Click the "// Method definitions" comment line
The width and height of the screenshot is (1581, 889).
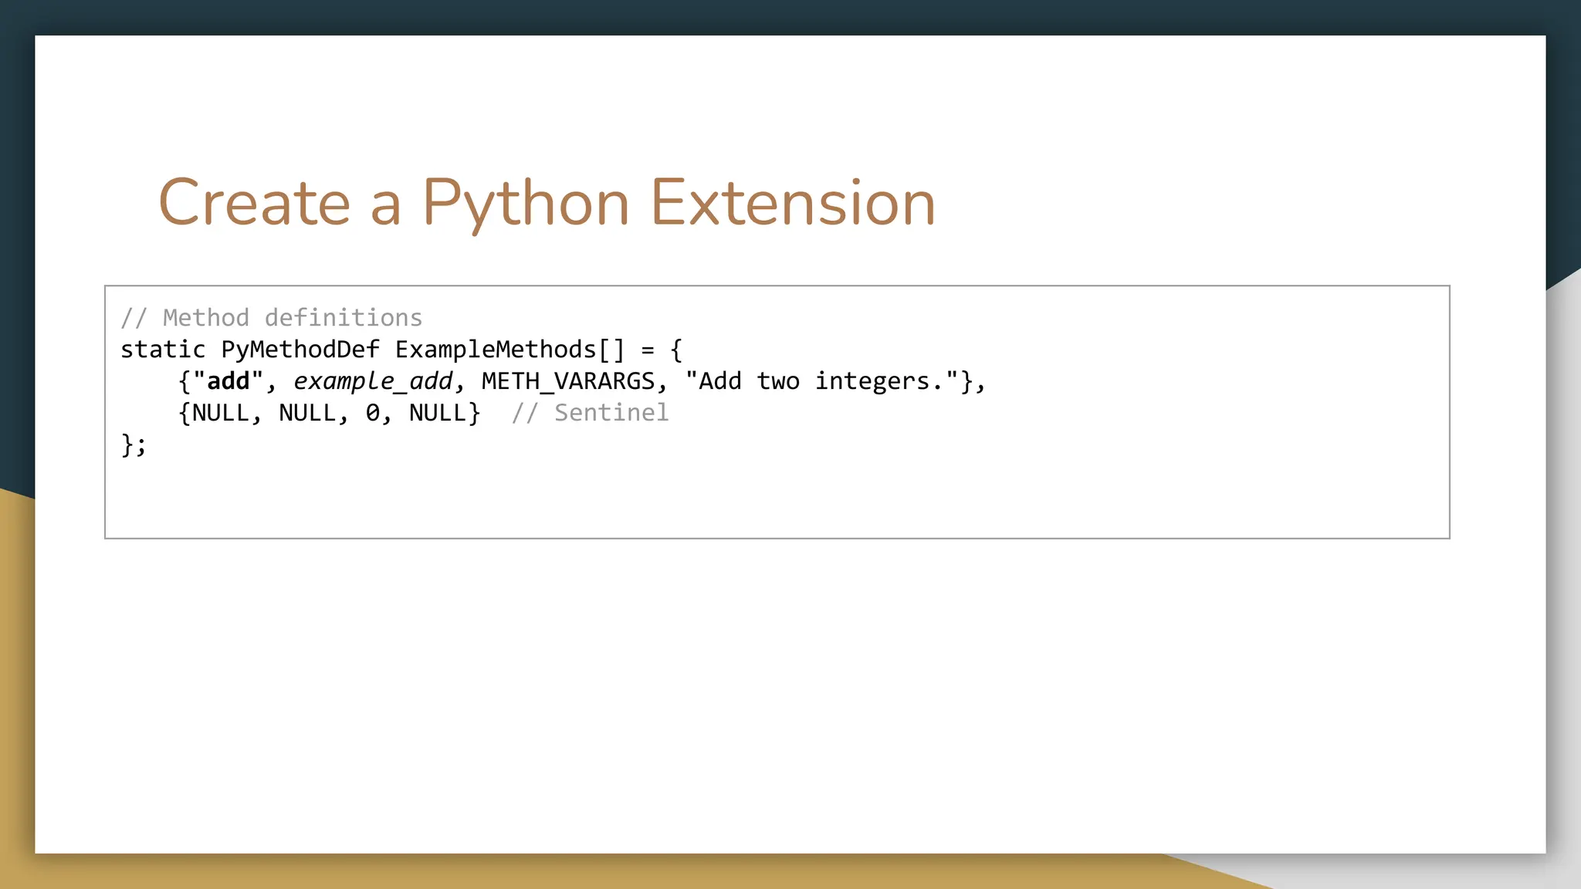pyautogui.click(x=272, y=318)
